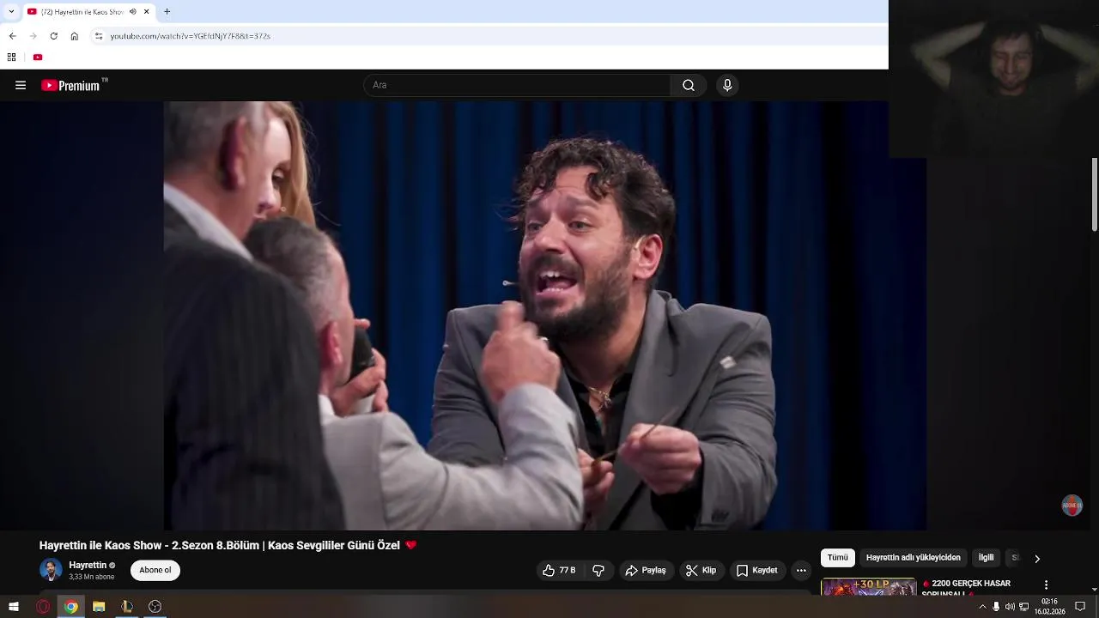The image size is (1099, 618).
Task: Open options for 2200 GERÇEK HASAR video
Action: [x=1046, y=585]
